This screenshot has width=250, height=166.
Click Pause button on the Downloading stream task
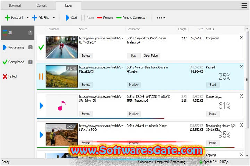213,143
